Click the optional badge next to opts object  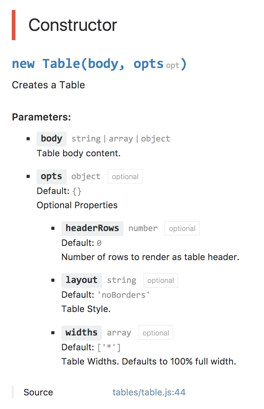point(125,177)
